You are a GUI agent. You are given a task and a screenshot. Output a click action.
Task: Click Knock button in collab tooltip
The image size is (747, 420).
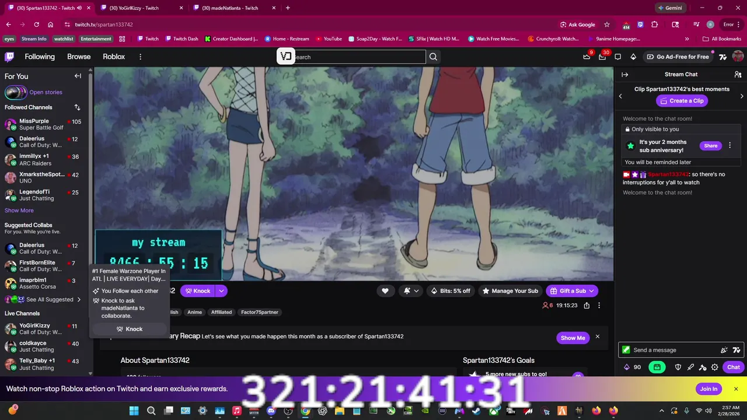(130, 329)
